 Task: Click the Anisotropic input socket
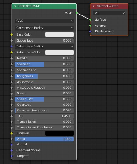pyautogui.click(x=12, y=82)
